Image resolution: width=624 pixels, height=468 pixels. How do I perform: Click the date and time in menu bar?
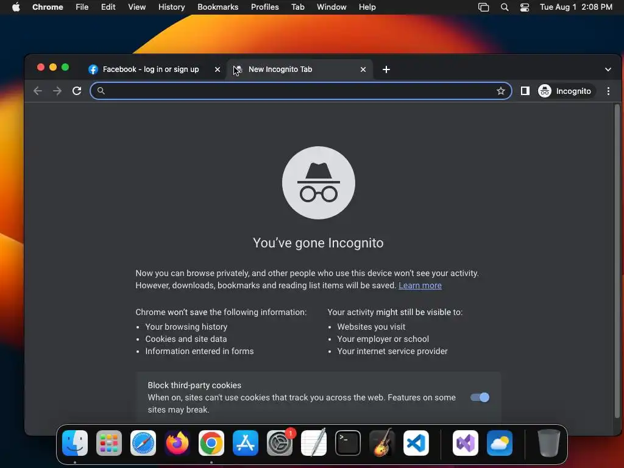(x=576, y=7)
